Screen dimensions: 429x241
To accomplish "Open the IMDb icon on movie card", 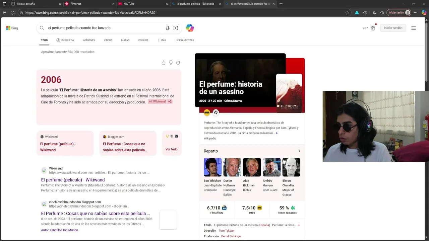I will pos(207,112).
